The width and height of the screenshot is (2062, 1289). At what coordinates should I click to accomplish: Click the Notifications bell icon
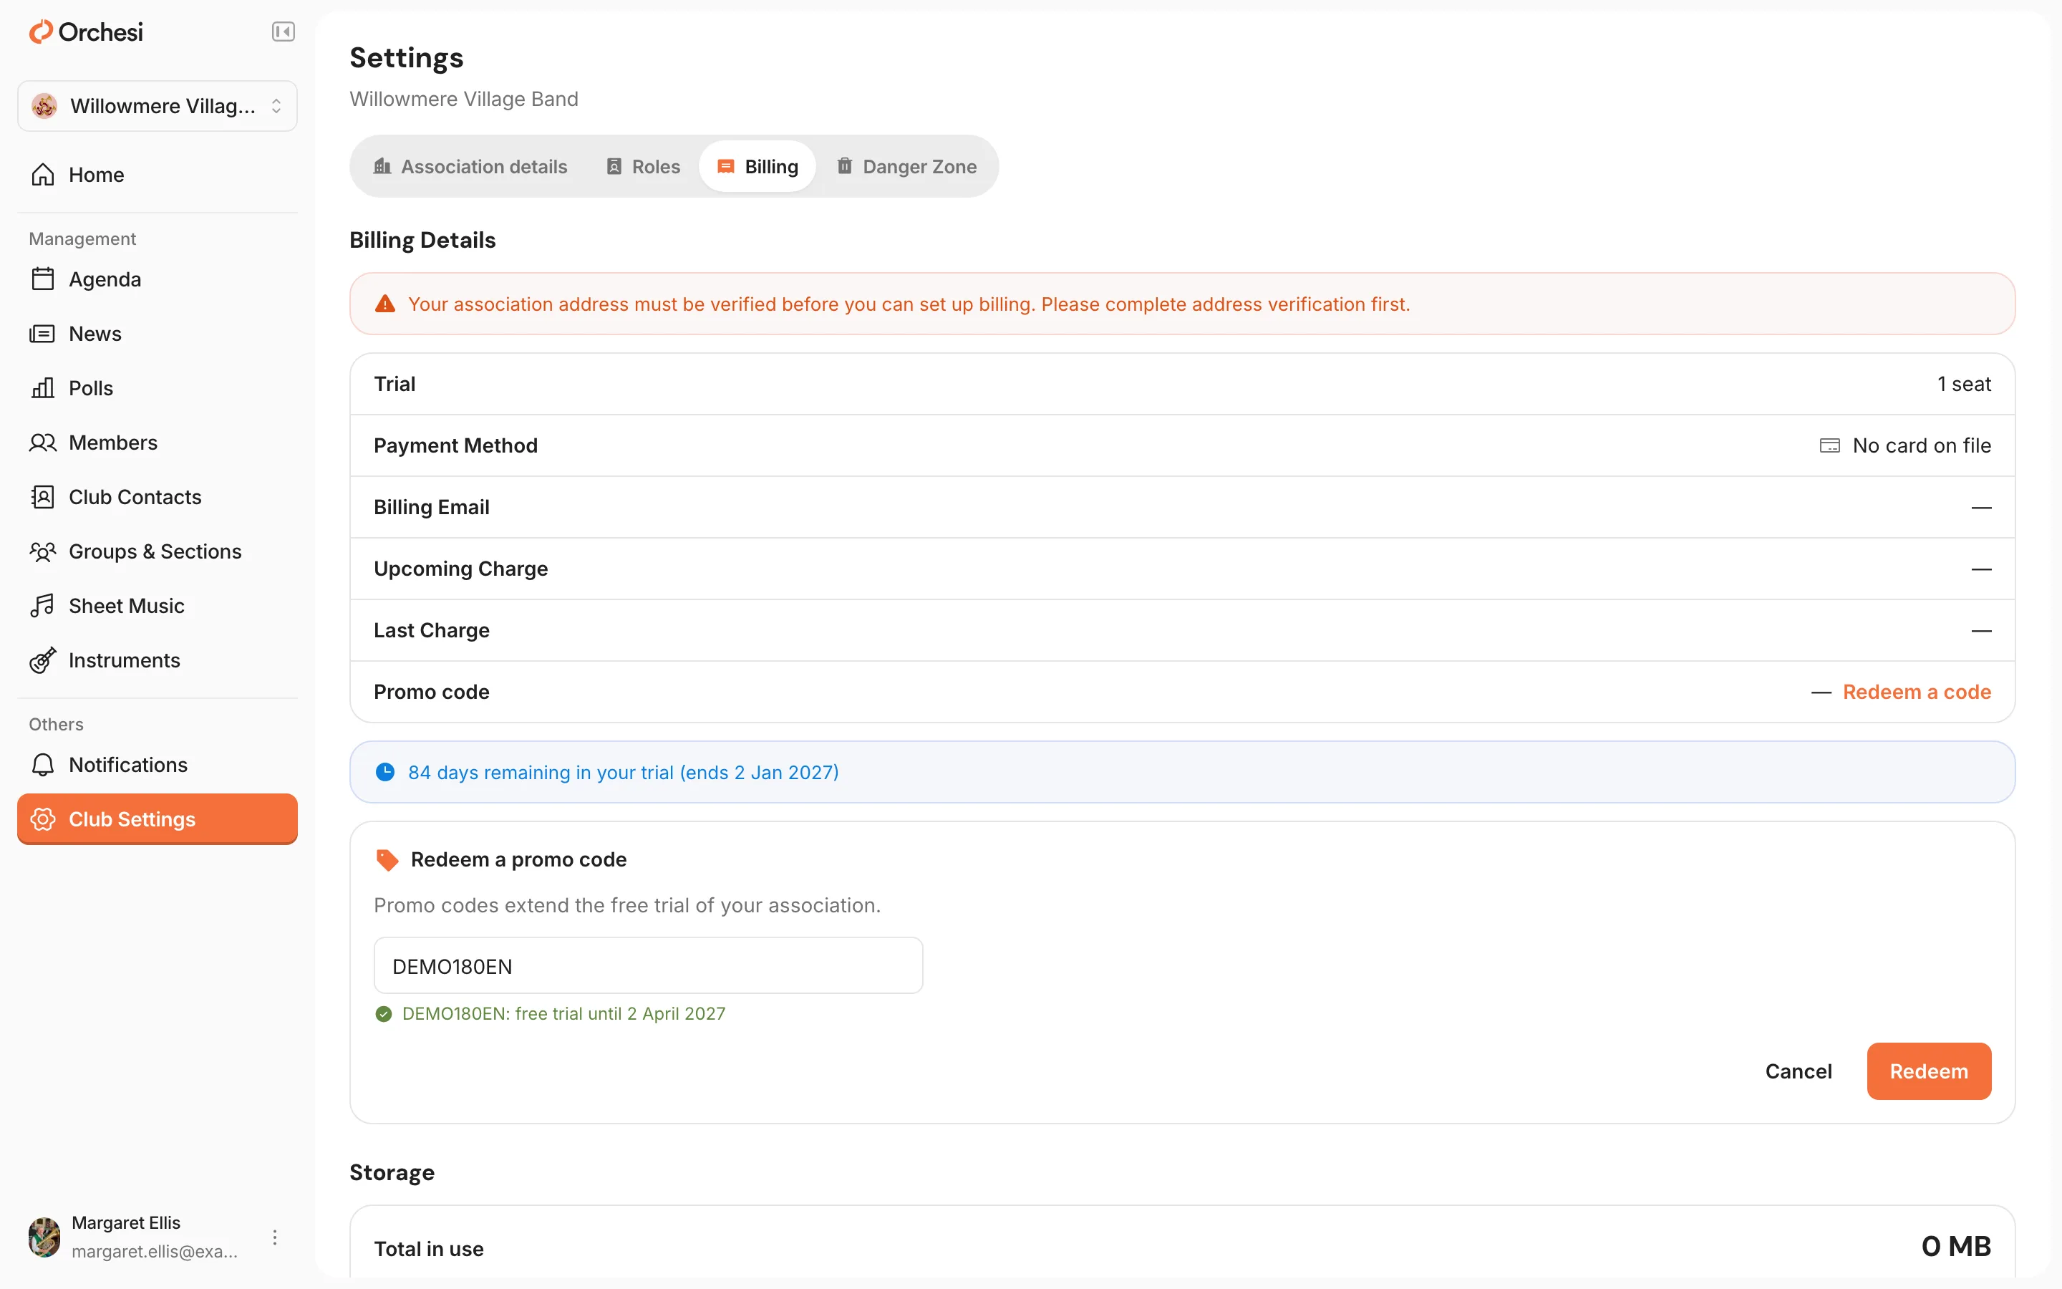click(x=43, y=765)
